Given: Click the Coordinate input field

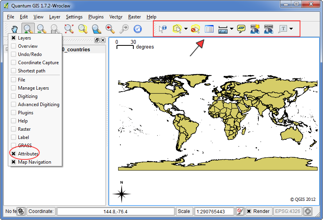Looking at the screenshot, I should 116,211.
